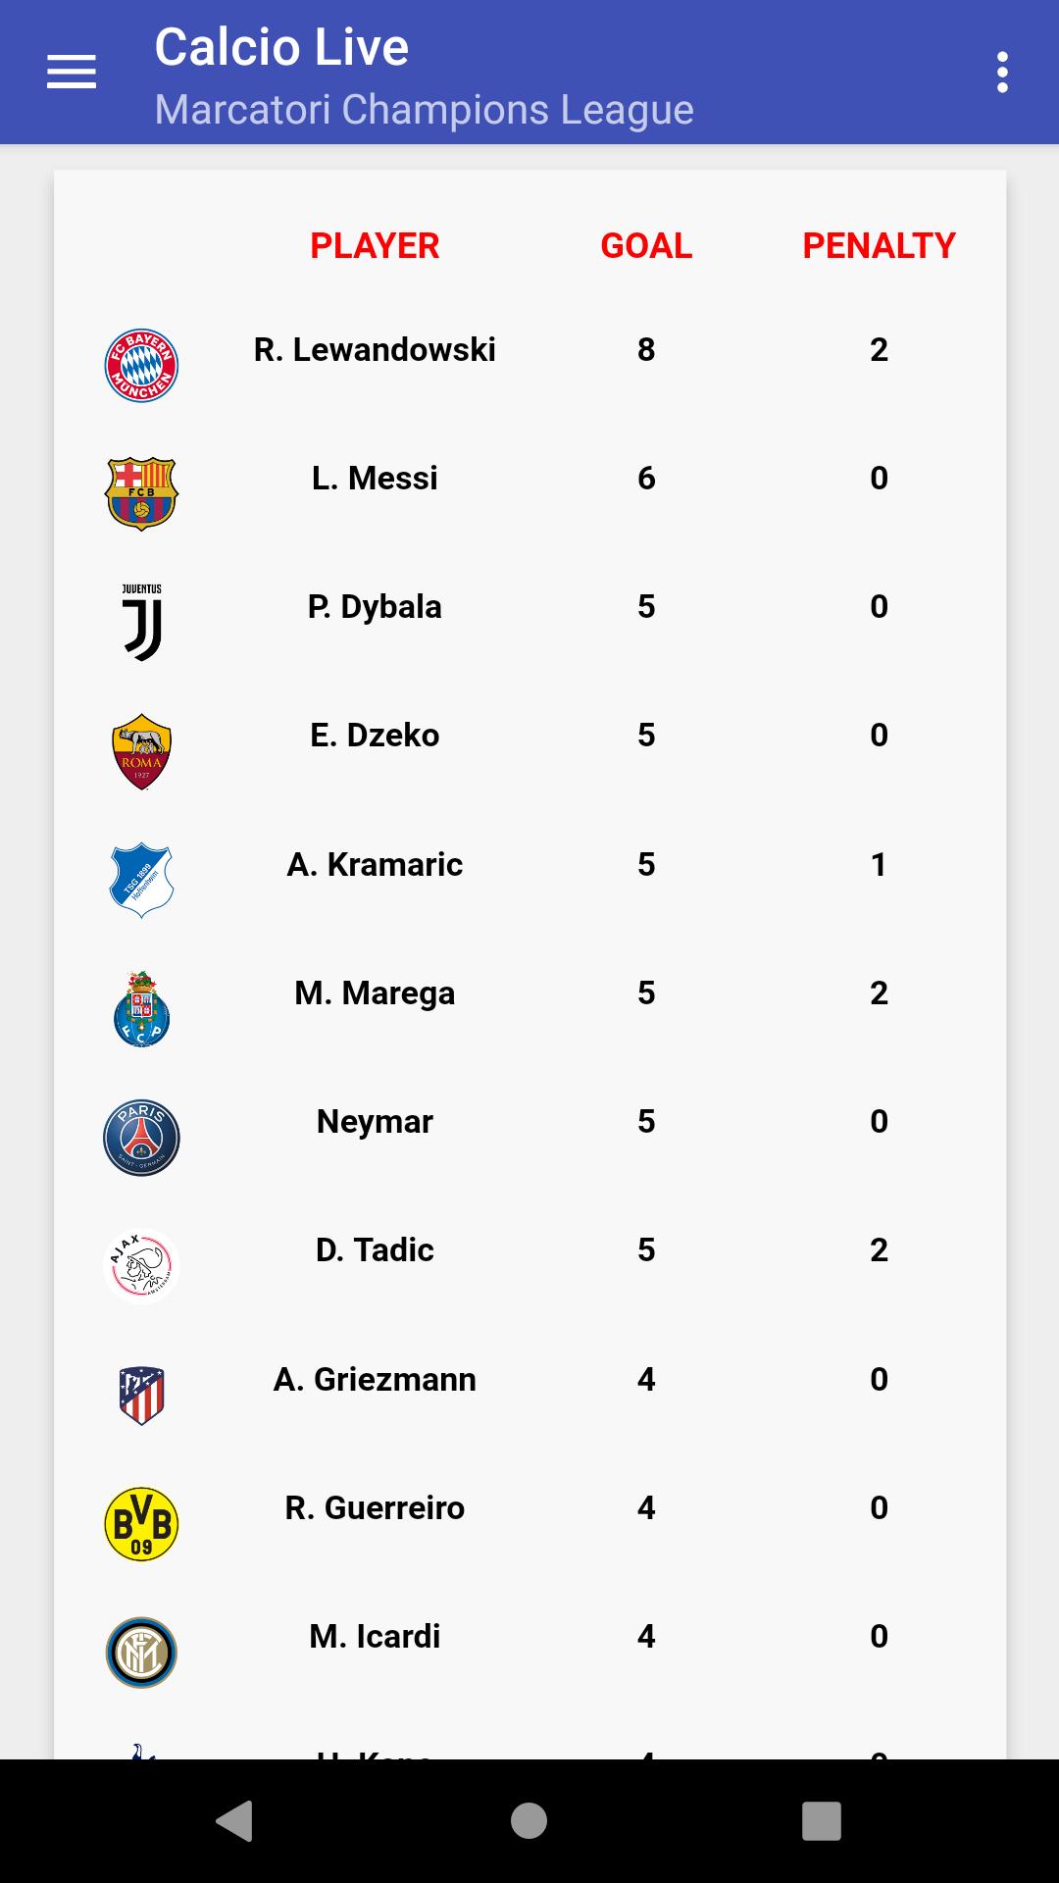1059x1883 pixels.
Task: Tap the Borussia Dortmund BVB logo
Action: (x=141, y=1523)
